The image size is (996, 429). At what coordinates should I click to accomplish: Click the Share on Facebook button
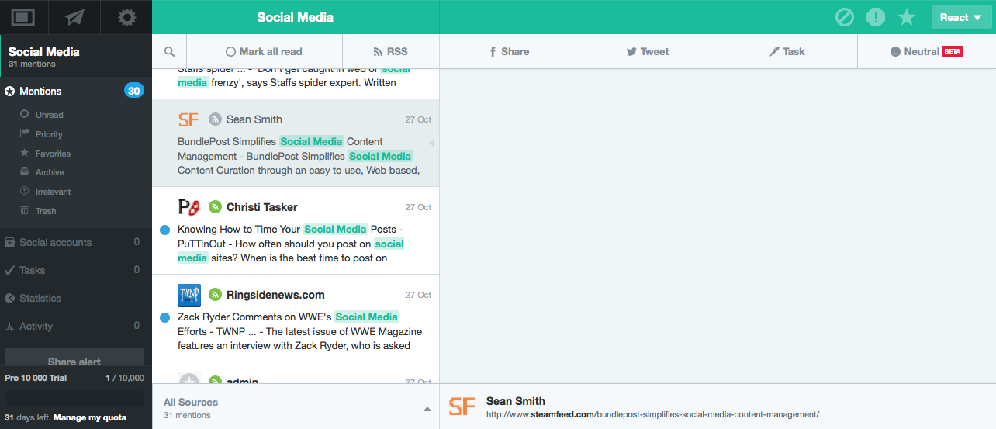pos(509,52)
